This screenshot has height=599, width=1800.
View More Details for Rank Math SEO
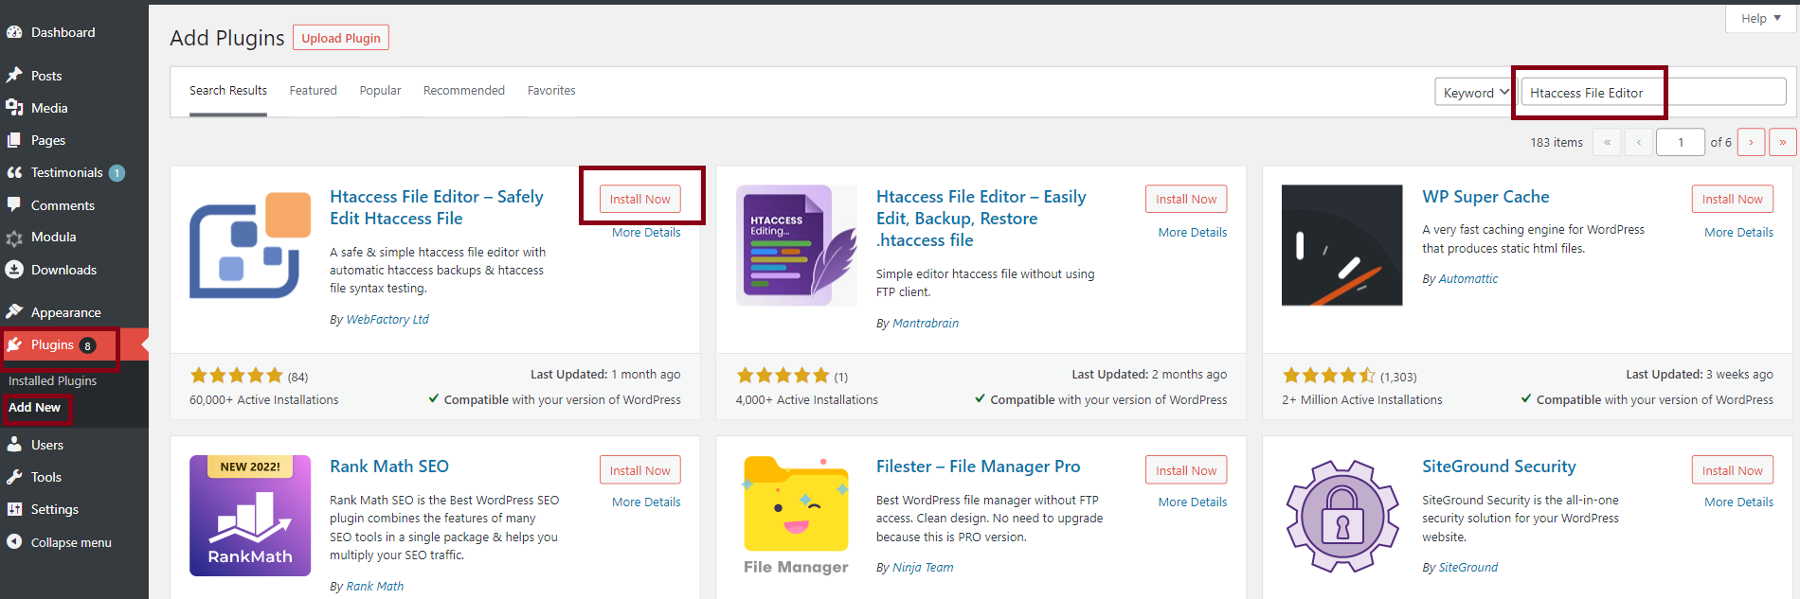[x=646, y=502]
